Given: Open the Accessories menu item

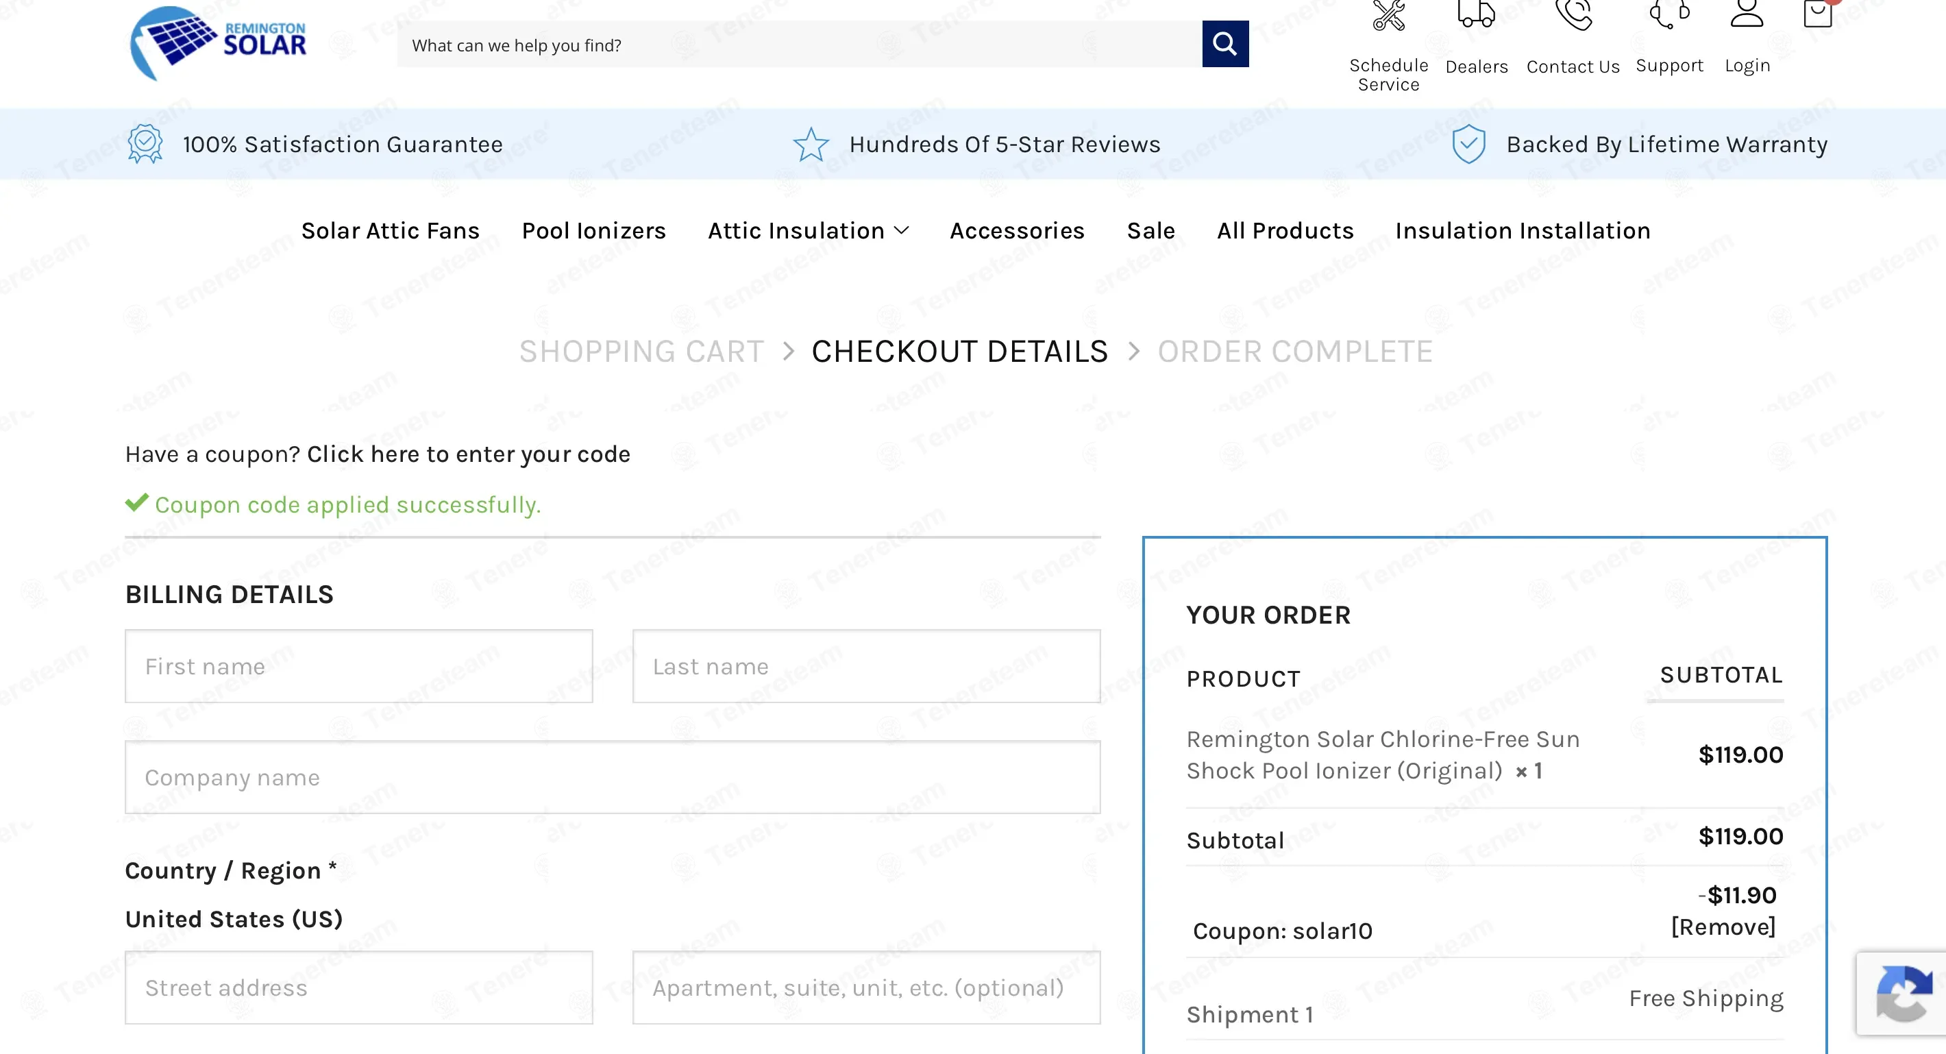Looking at the screenshot, I should tap(1017, 230).
